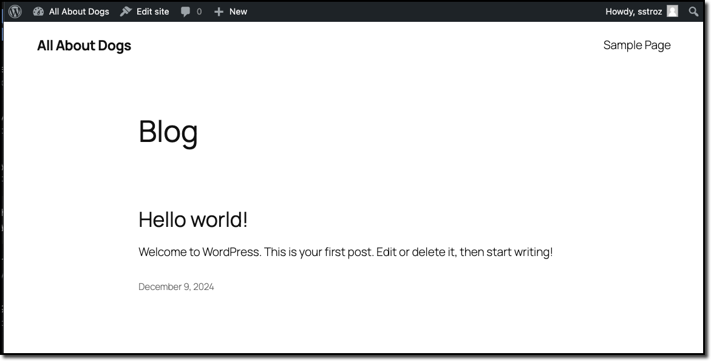The image size is (711, 361).
Task: Click the comment bubble icon showing 0
Action: point(185,11)
